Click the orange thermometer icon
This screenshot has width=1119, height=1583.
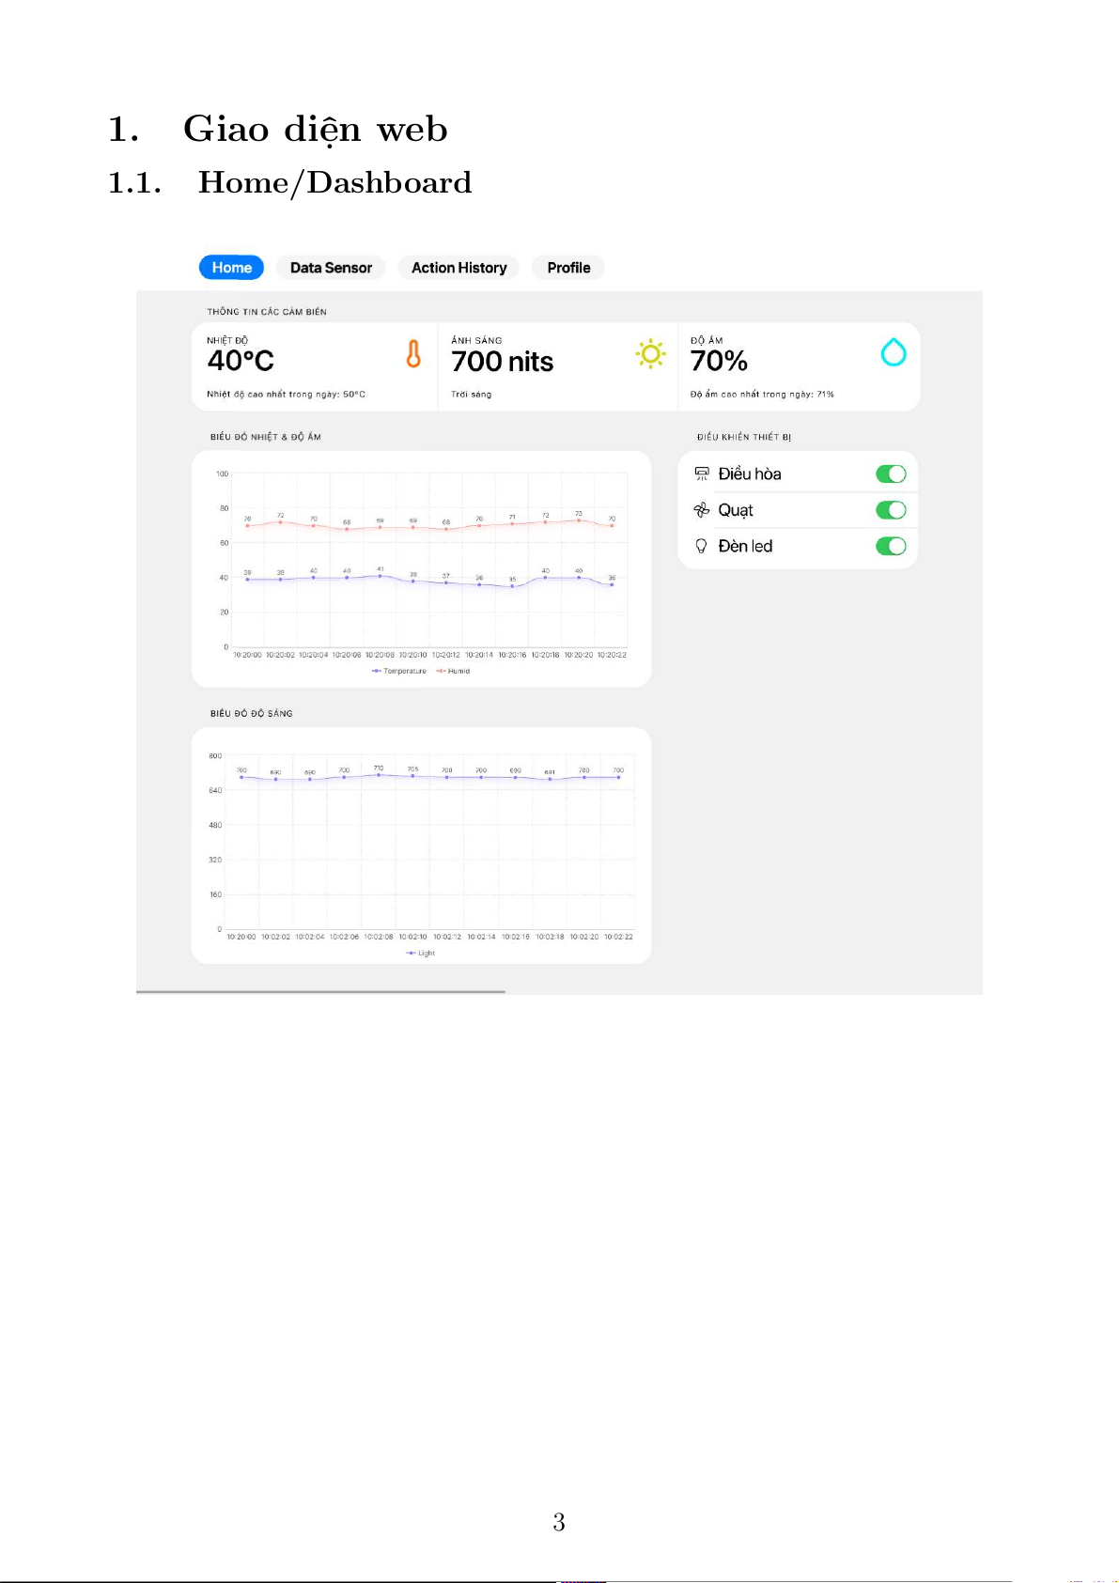point(413,354)
